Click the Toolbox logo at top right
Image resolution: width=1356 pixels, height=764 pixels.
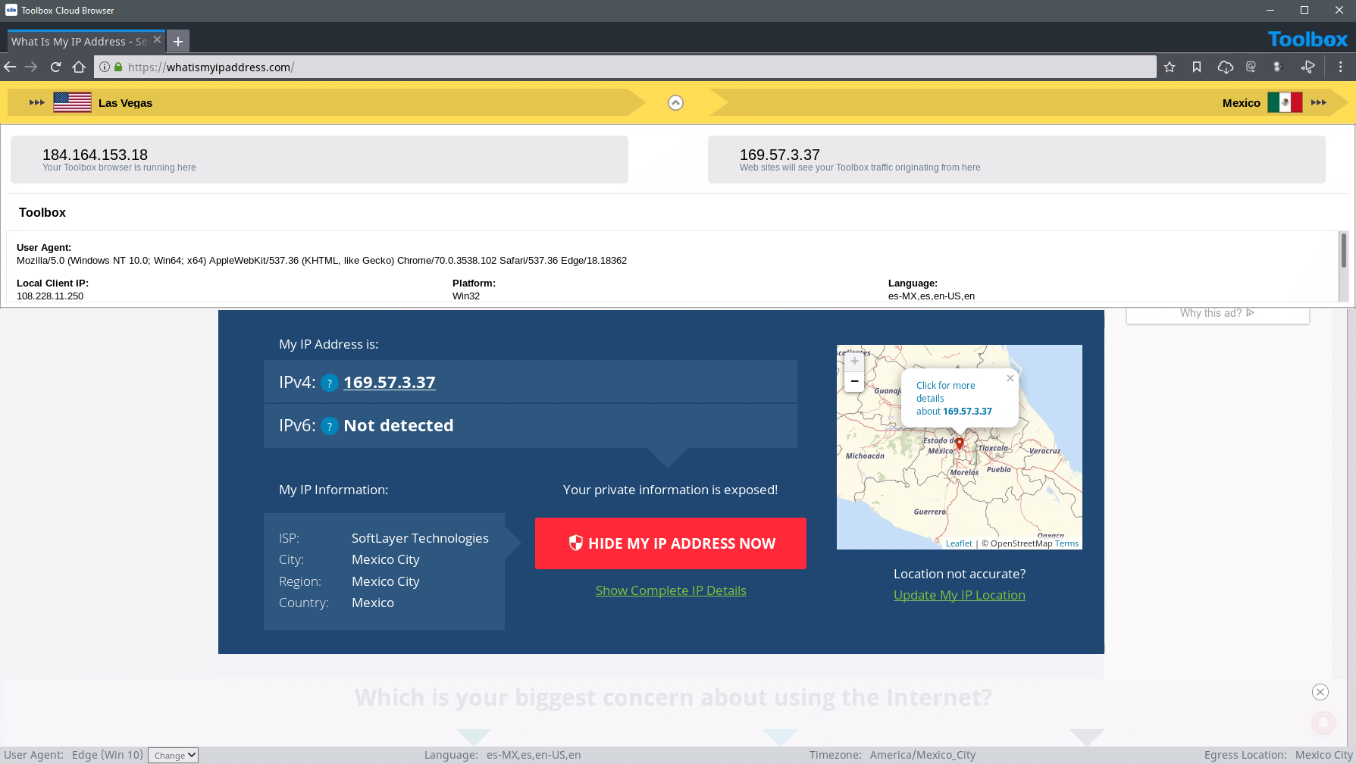1307,39
